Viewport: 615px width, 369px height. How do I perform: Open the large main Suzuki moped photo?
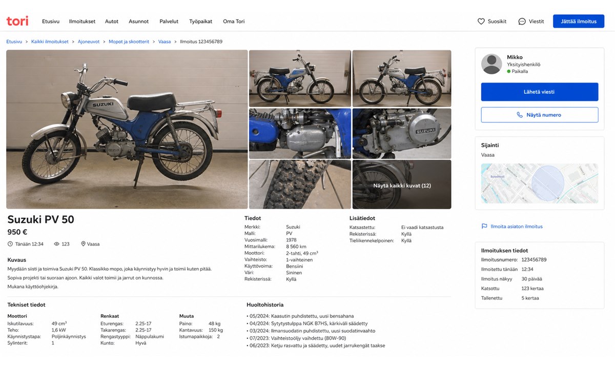[x=127, y=129]
